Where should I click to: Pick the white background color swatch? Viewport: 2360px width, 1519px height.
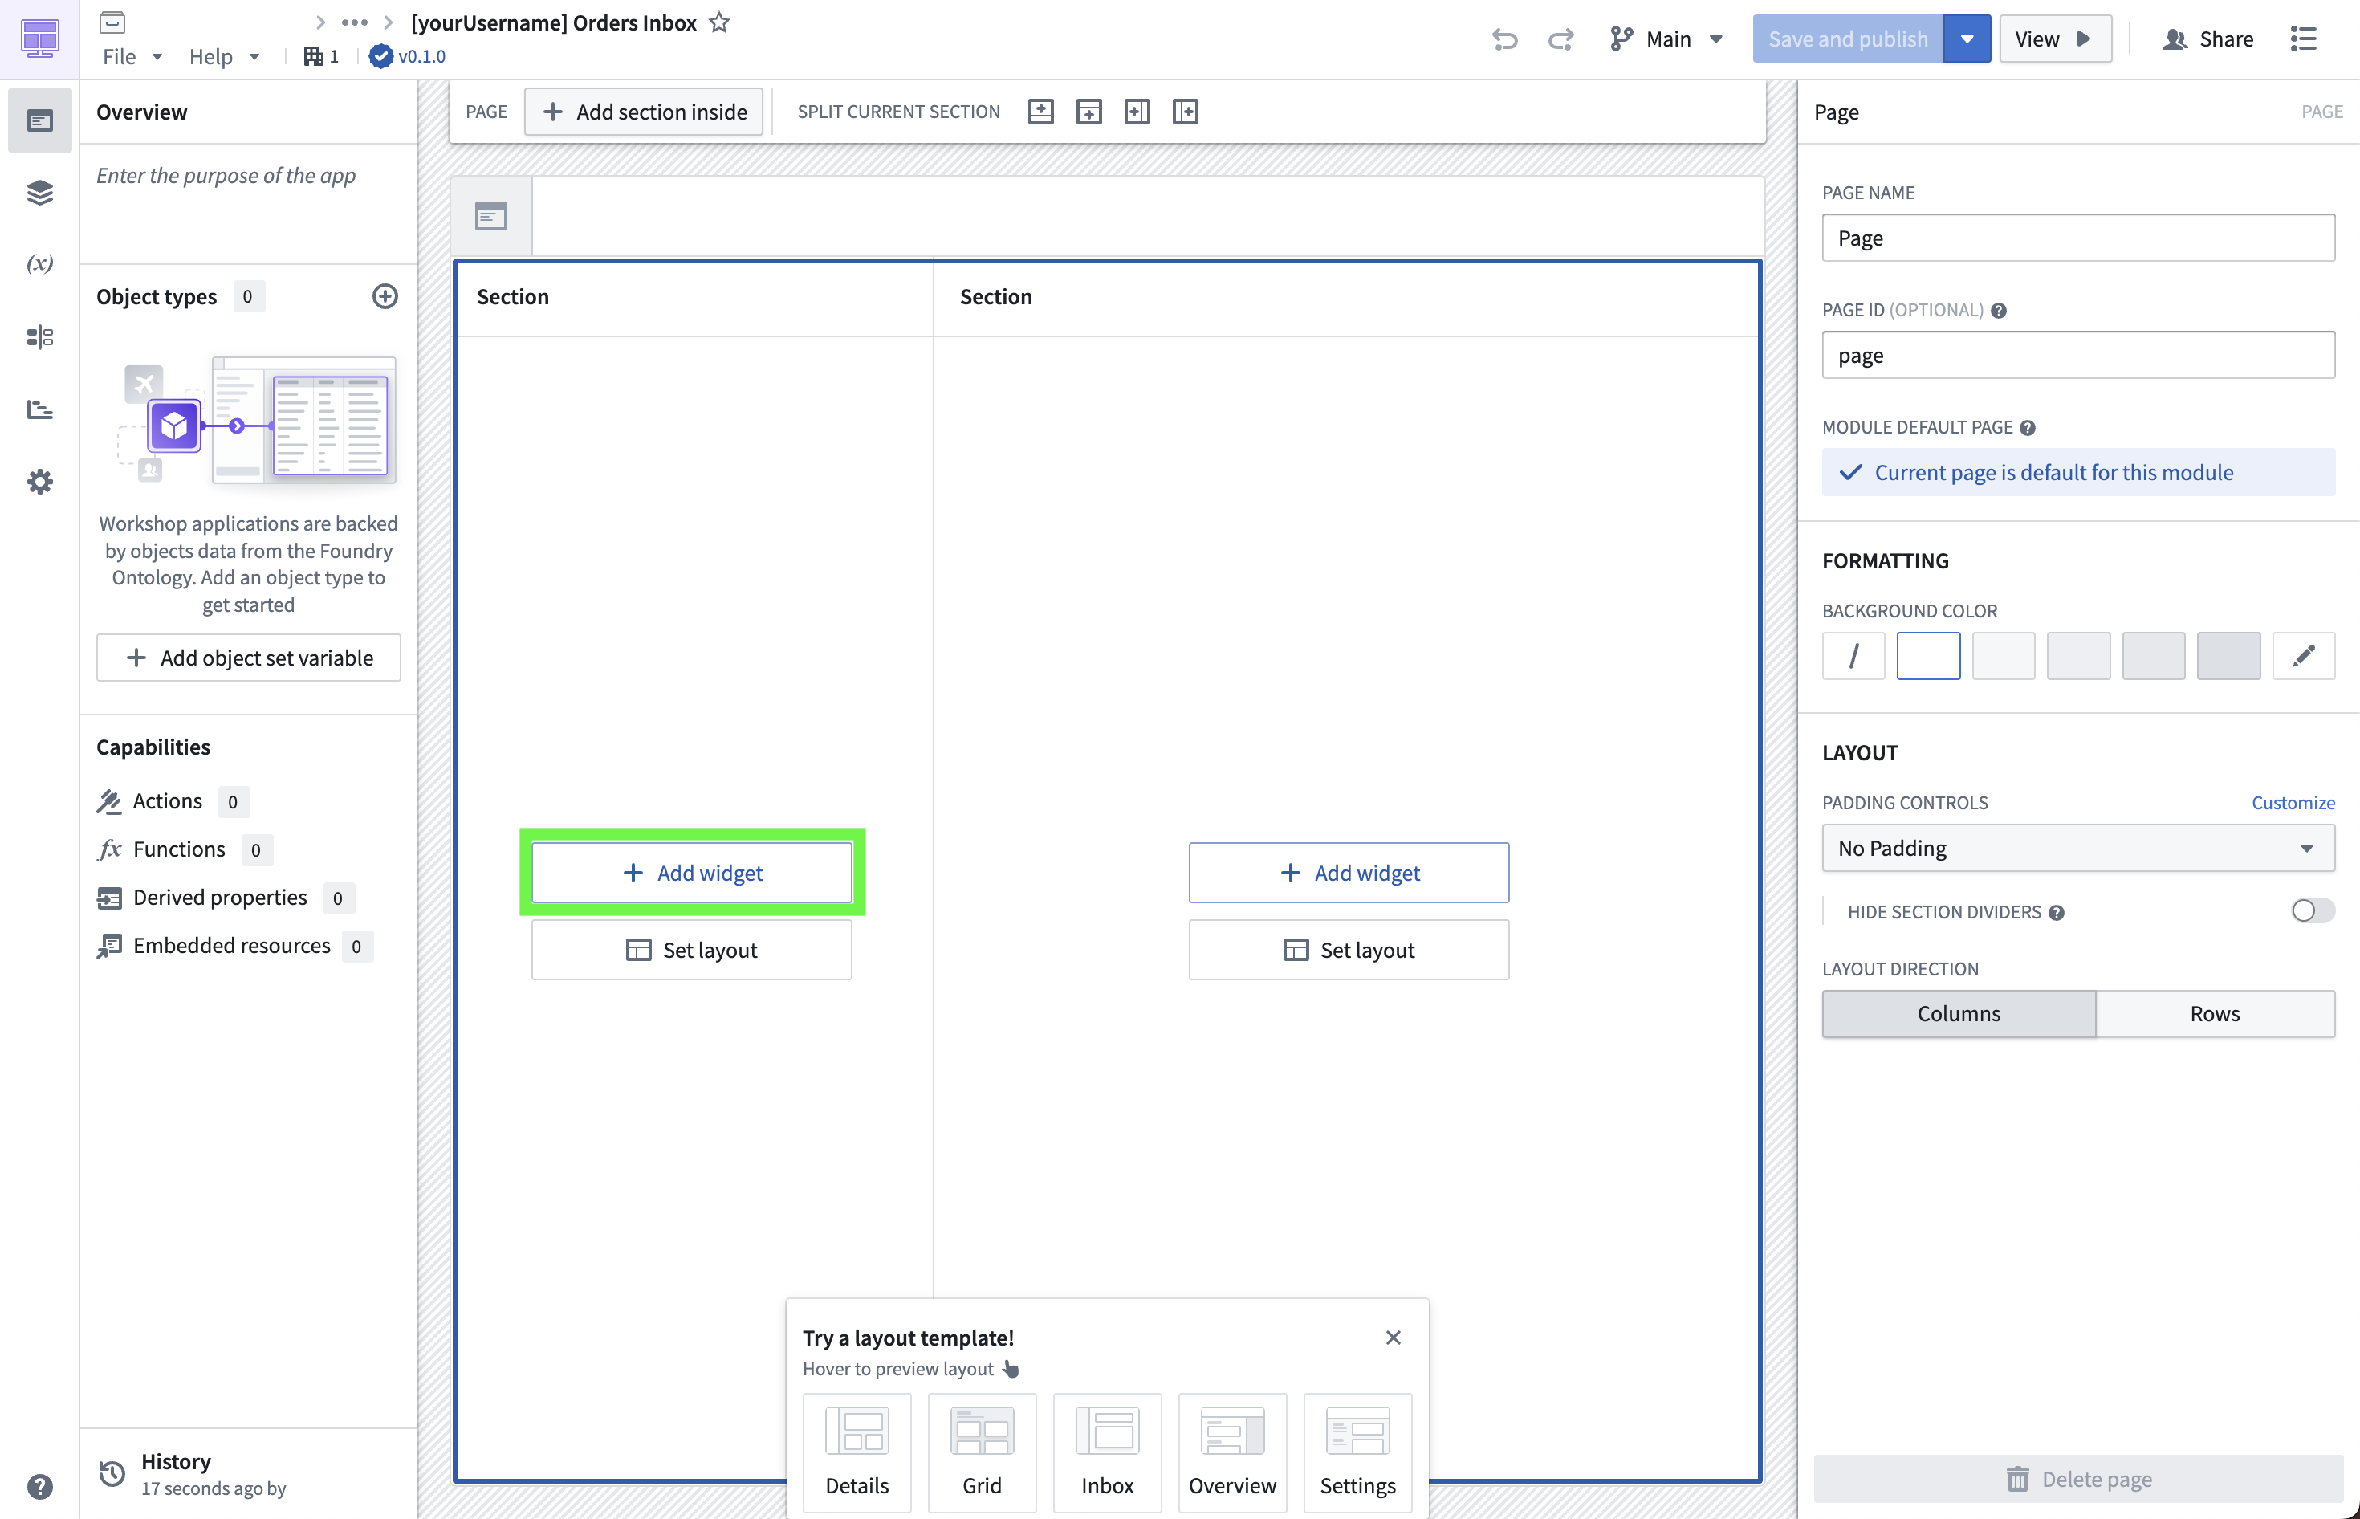click(1927, 656)
